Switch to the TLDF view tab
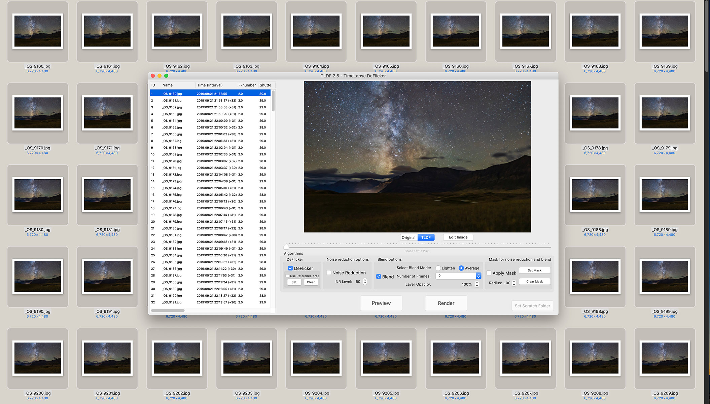This screenshot has width=710, height=404. (x=426, y=237)
